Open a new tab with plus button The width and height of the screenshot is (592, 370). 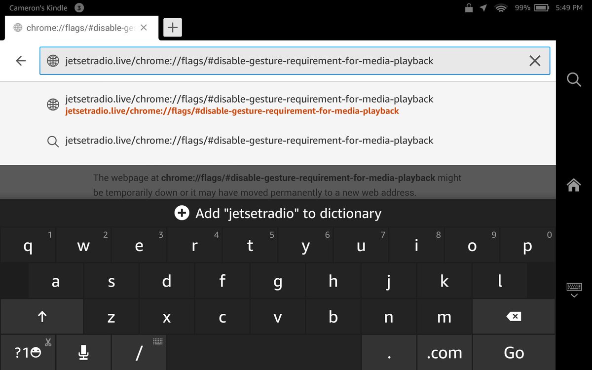pyautogui.click(x=172, y=28)
